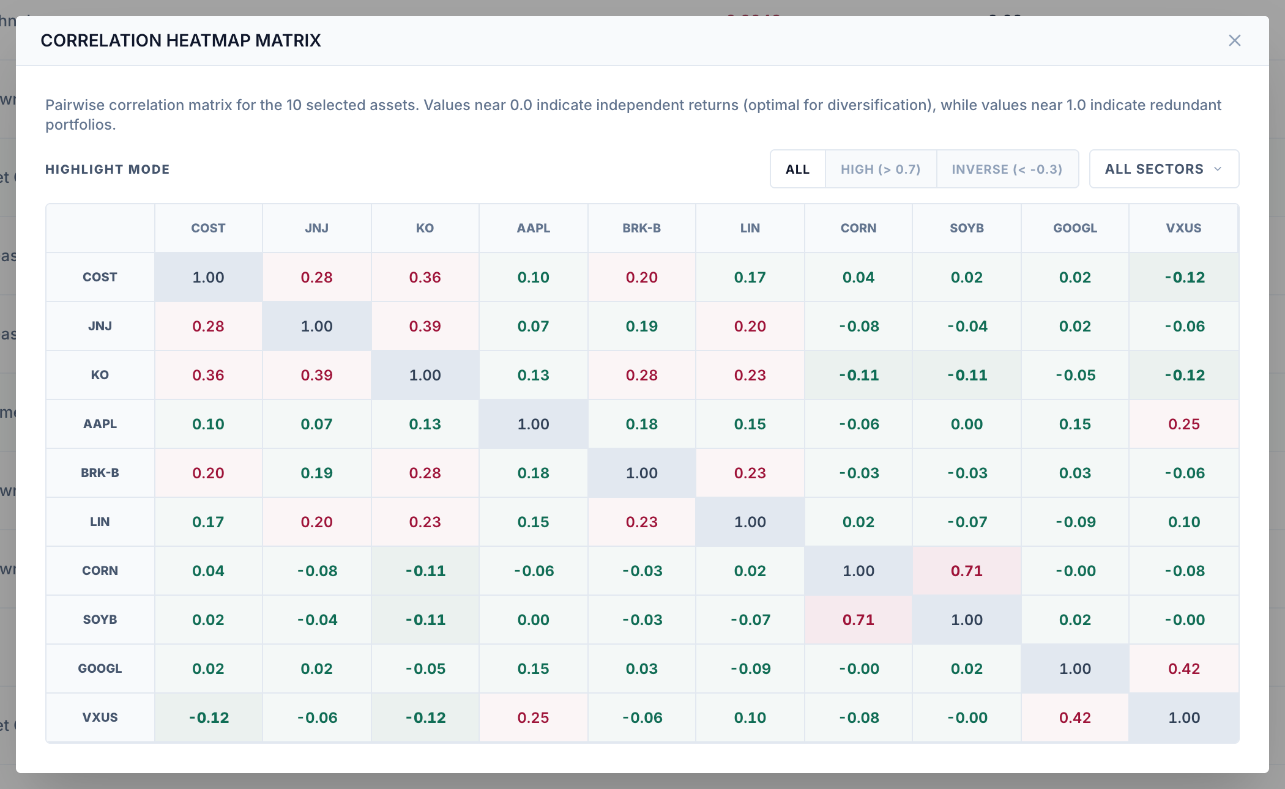1285x789 pixels.
Task: Select the CORN row label
Action: (x=100, y=571)
